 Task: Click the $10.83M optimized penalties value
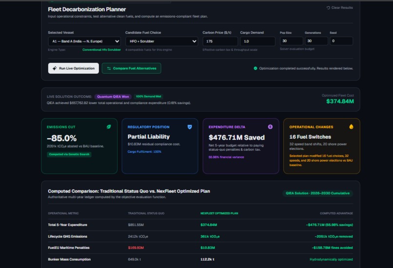point(208,247)
